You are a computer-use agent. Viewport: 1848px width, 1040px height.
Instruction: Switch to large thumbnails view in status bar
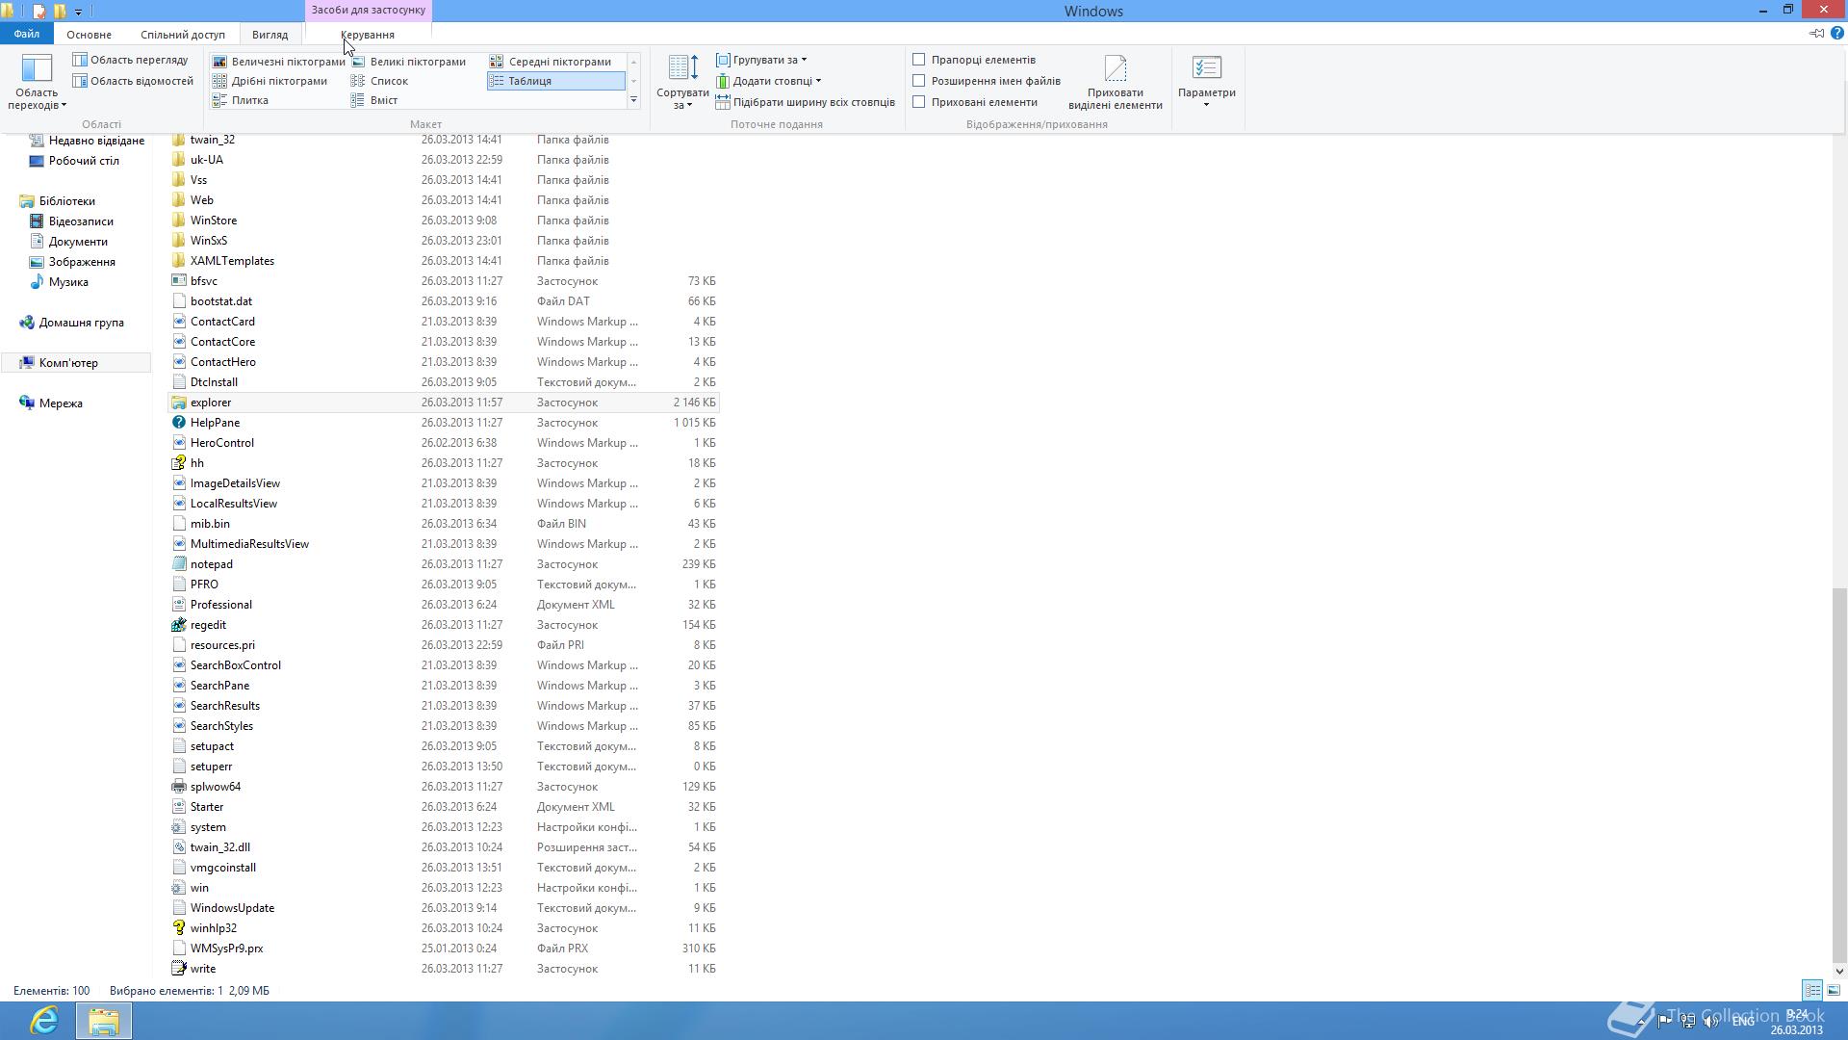pos(1834,990)
